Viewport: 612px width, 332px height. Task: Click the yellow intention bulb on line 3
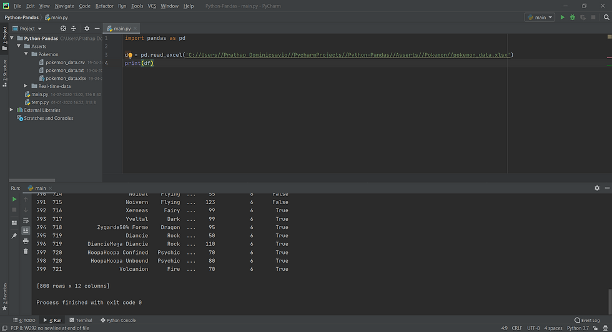click(x=130, y=56)
